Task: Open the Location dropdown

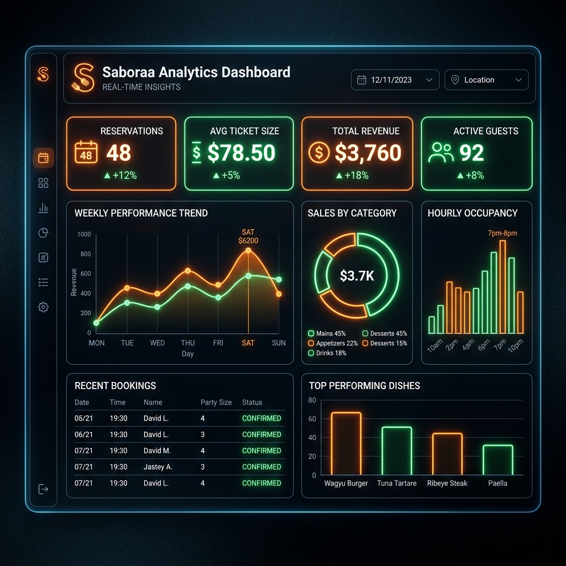Action: tap(486, 80)
